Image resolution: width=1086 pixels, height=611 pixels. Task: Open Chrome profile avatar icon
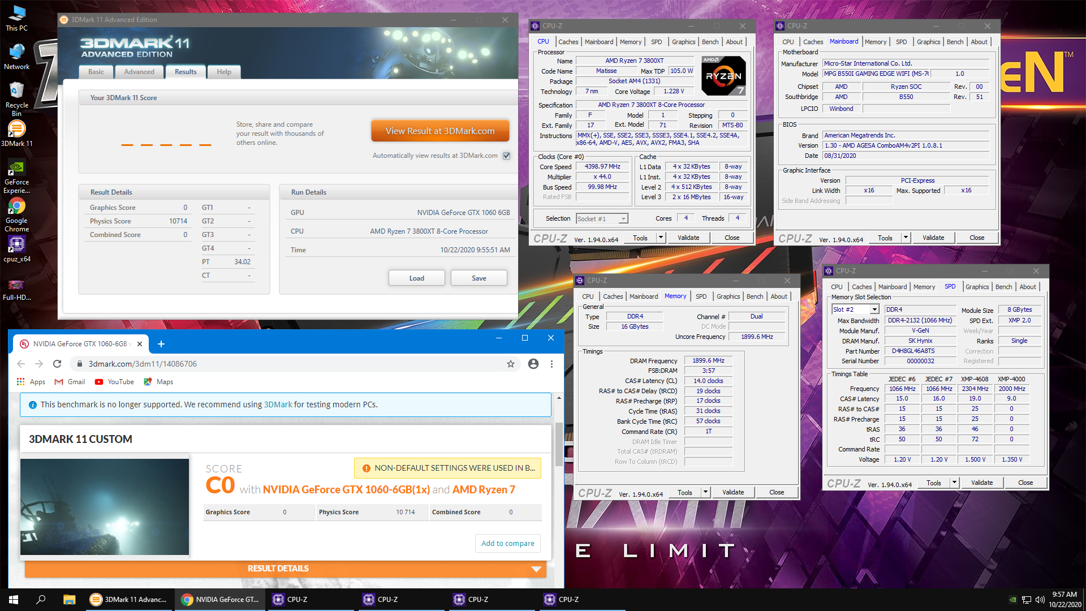[x=533, y=364]
